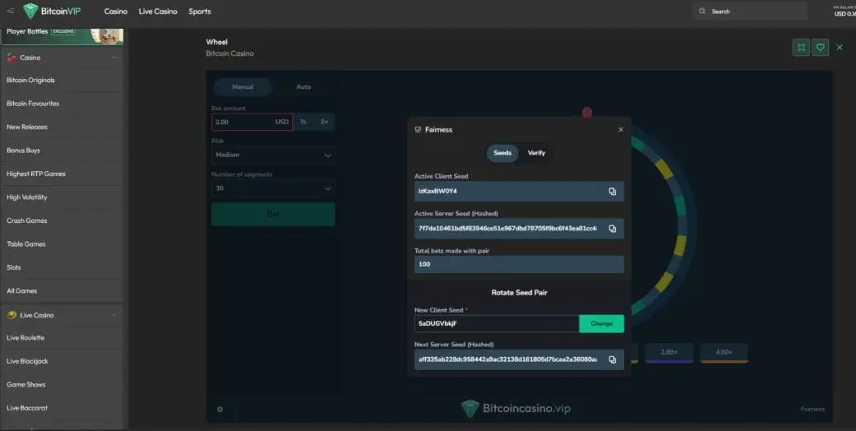Open game settings gear icon
The image size is (856, 431).
click(220, 409)
